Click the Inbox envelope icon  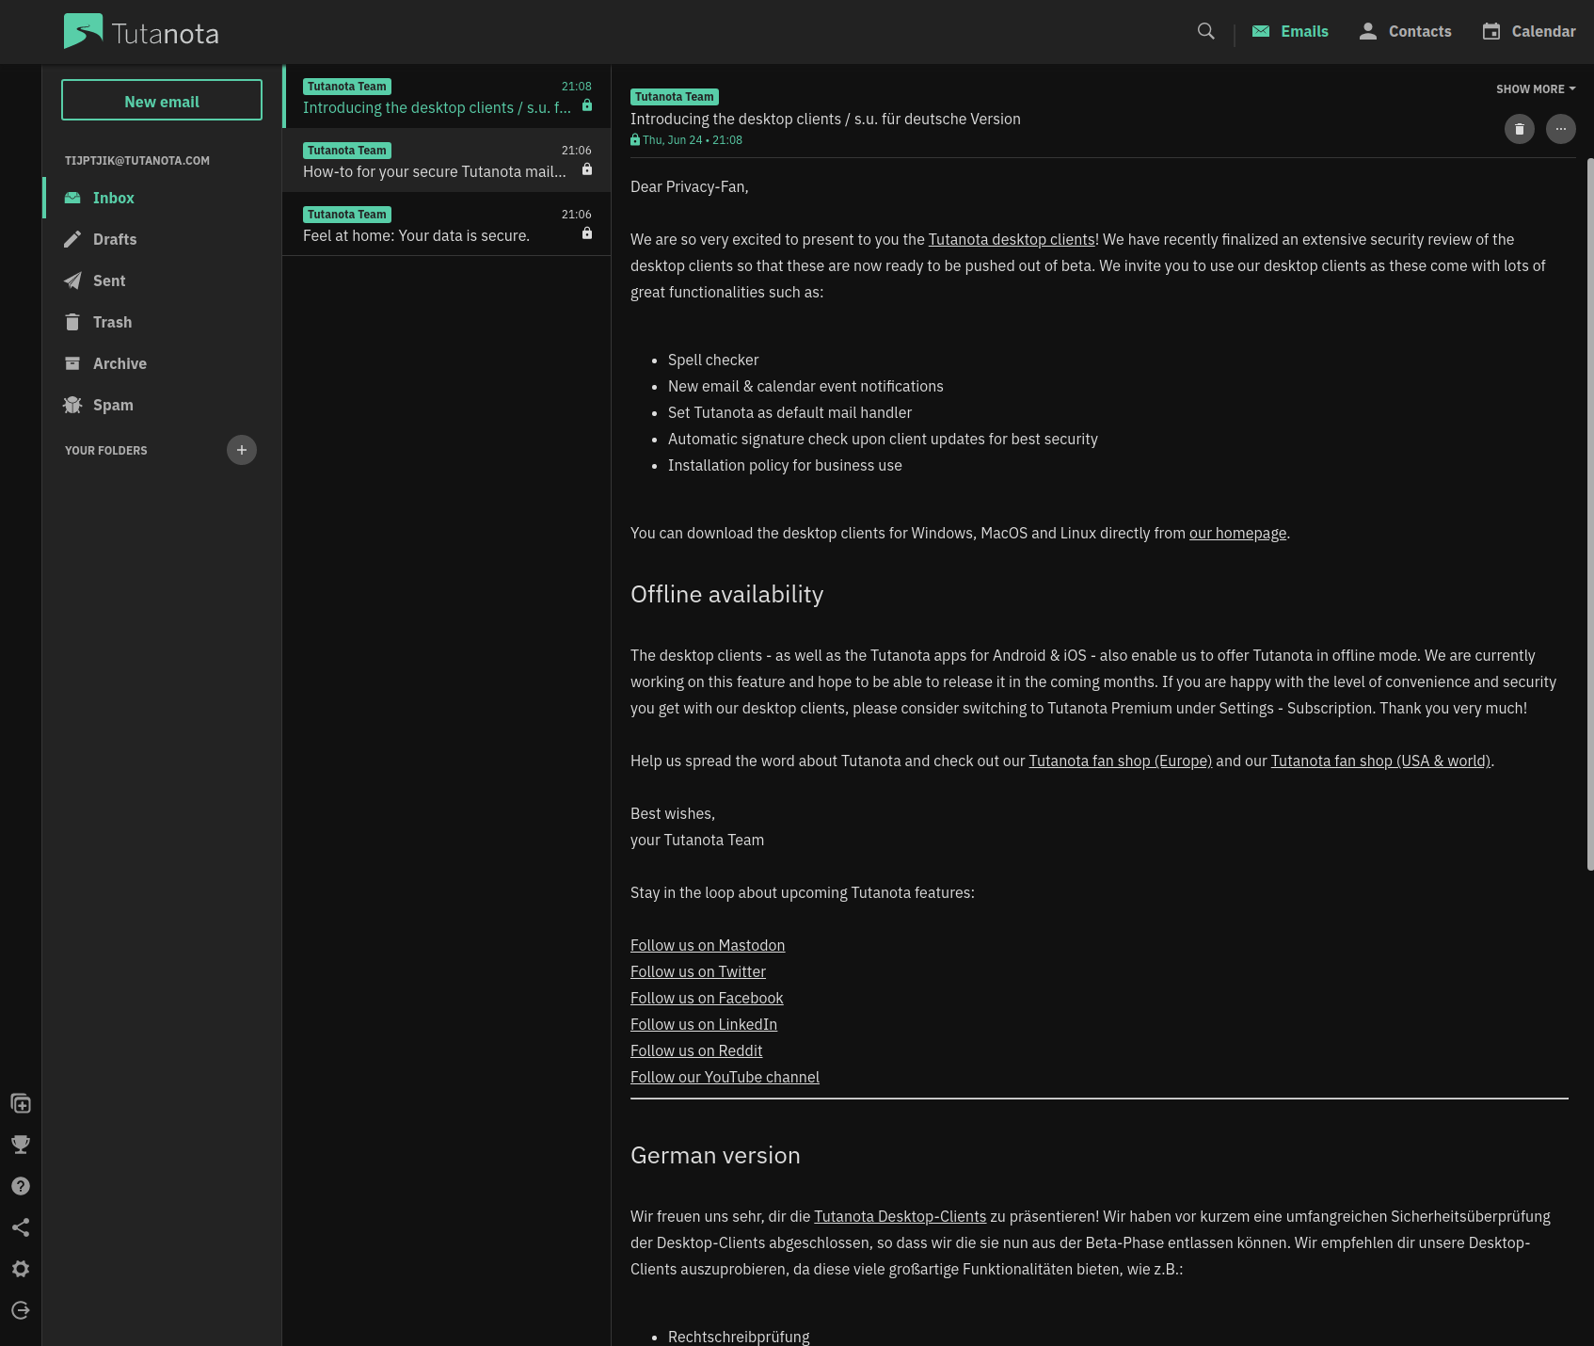click(x=72, y=198)
